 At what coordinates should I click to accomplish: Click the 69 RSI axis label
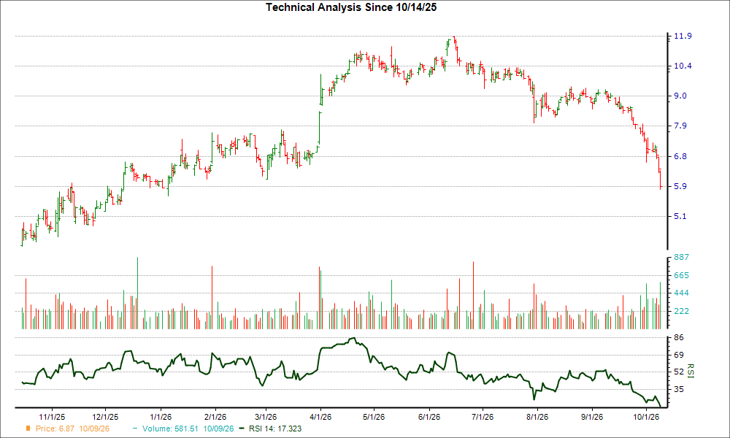679,356
